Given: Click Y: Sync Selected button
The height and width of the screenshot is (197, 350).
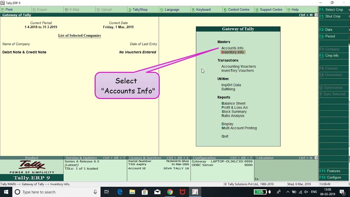Looking at the screenshot, I should (334, 94).
